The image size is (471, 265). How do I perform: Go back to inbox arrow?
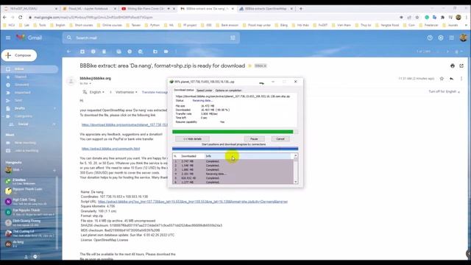(x=68, y=52)
